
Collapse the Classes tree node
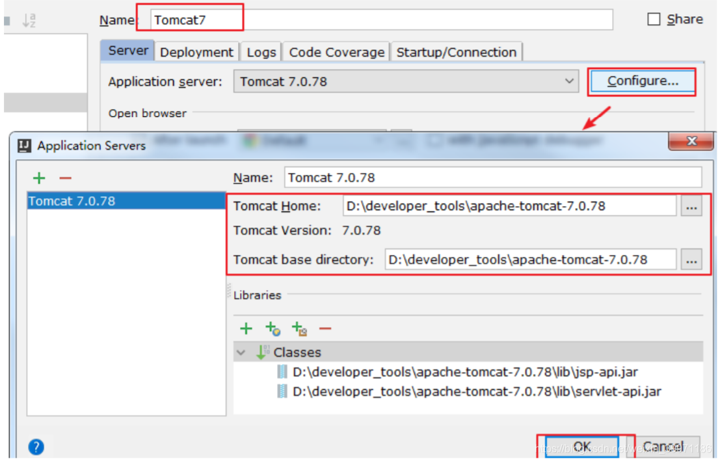point(241,352)
